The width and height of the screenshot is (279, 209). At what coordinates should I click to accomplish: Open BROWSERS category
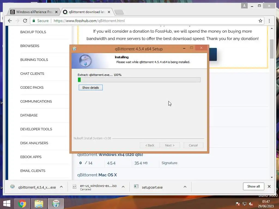click(x=30, y=46)
